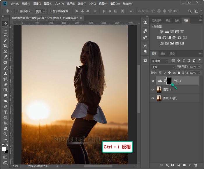Add a Brightness/Contrast adjustment
204x169 pixels.
(161, 32)
